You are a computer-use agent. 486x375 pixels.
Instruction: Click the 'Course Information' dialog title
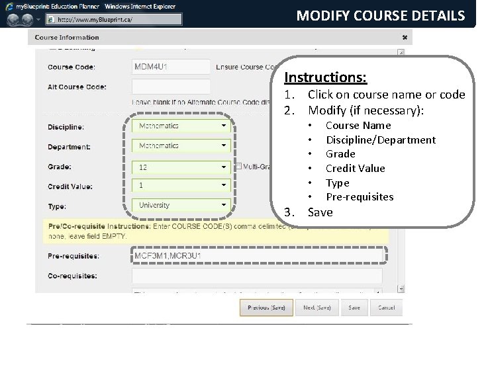[67, 38]
